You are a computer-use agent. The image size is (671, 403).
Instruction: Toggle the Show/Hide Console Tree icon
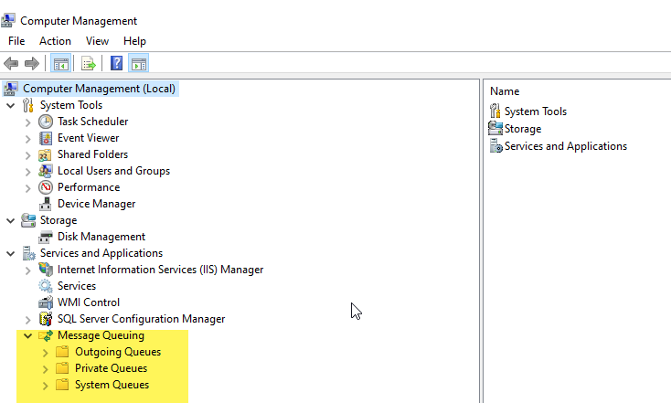pos(60,64)
